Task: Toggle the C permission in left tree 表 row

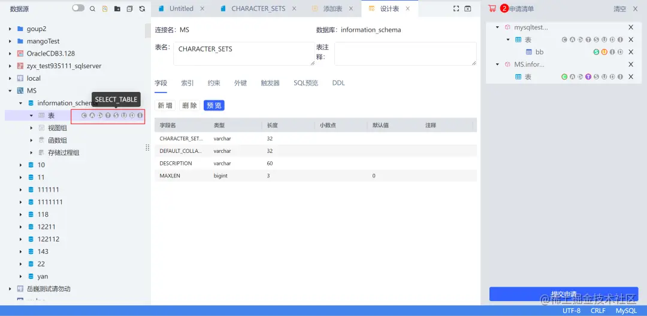Action: [x=84, y=116]
